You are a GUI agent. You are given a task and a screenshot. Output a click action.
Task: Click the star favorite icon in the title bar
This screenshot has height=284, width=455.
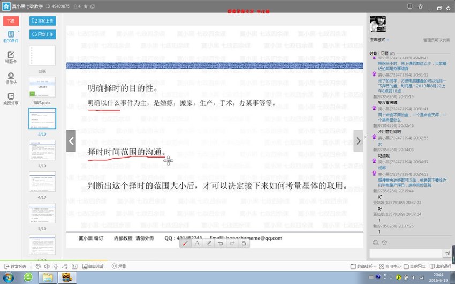point(86,6)
